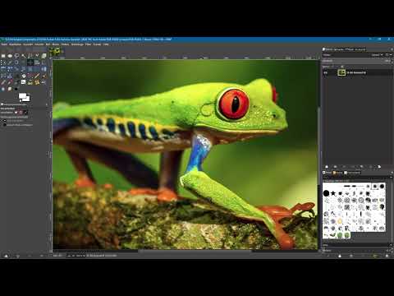This screenshot has width=394, height=296.
Task: Reset tool options button at bottom left
Action: tap(42, 256)
